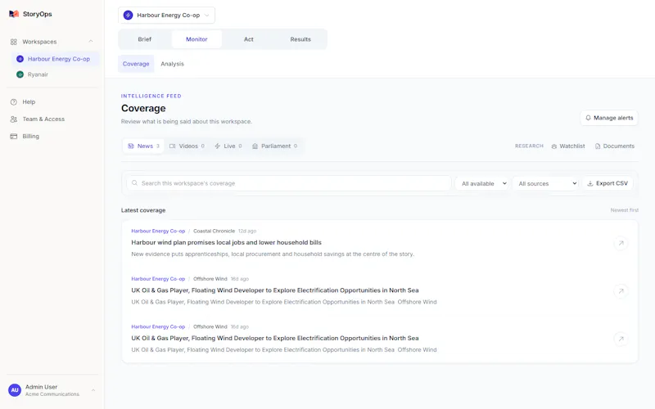Collapse the Workspaces section chevron
This screenshot has width=655, height=409.
(91, 42)
